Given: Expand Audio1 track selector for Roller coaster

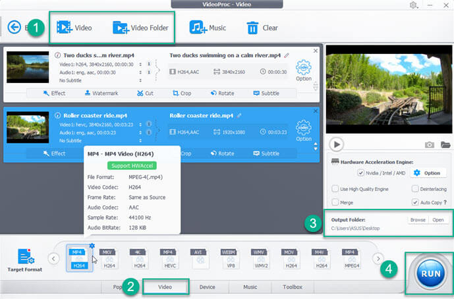Looking at the screenshot, I should point(140,132).
